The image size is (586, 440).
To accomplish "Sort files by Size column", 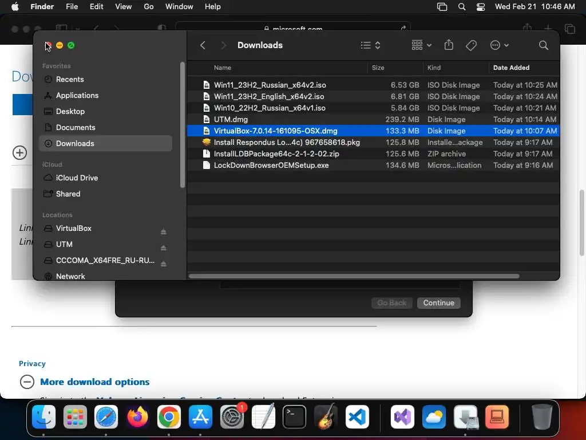I will point(395,68).
